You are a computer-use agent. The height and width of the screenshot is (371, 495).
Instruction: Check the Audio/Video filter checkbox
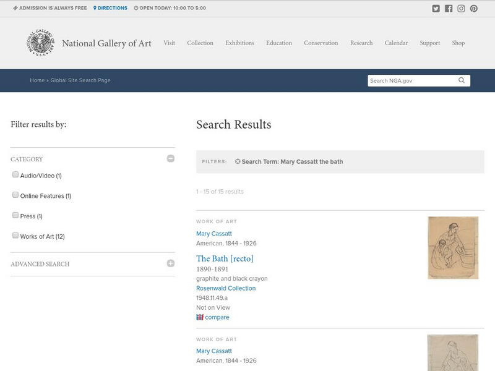[x=15, y=174]
